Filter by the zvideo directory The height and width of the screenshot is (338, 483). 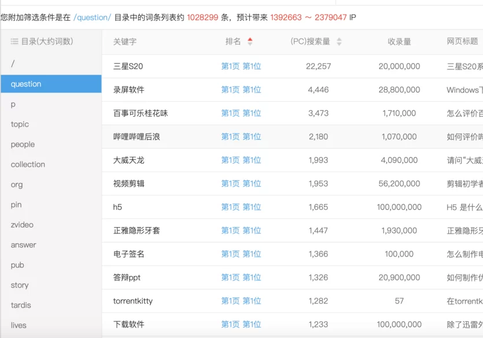[22, 225]
